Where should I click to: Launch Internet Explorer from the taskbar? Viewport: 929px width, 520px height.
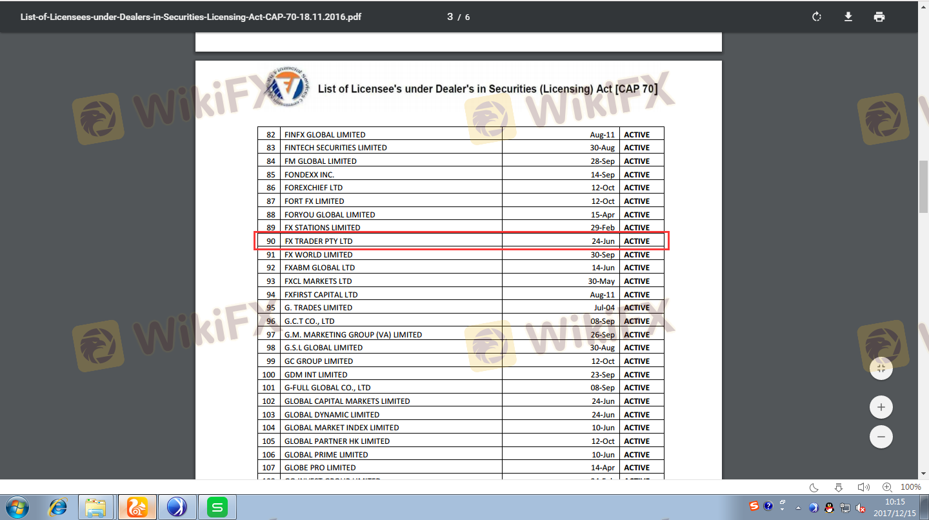(x=57, y=507)
